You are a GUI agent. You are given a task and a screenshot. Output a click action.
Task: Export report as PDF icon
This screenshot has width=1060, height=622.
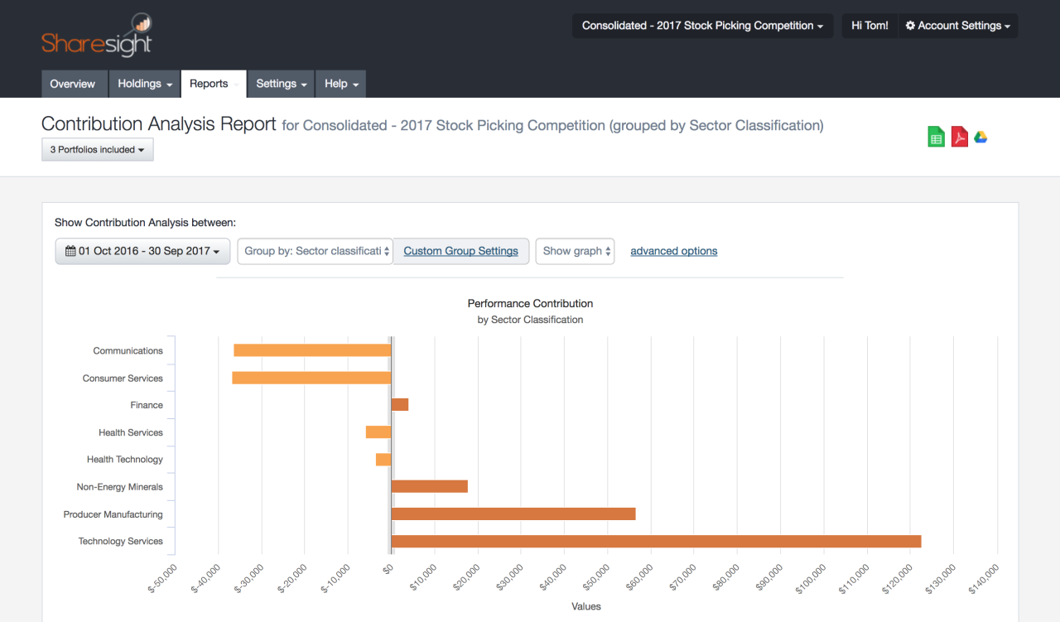tap(959, 137)
